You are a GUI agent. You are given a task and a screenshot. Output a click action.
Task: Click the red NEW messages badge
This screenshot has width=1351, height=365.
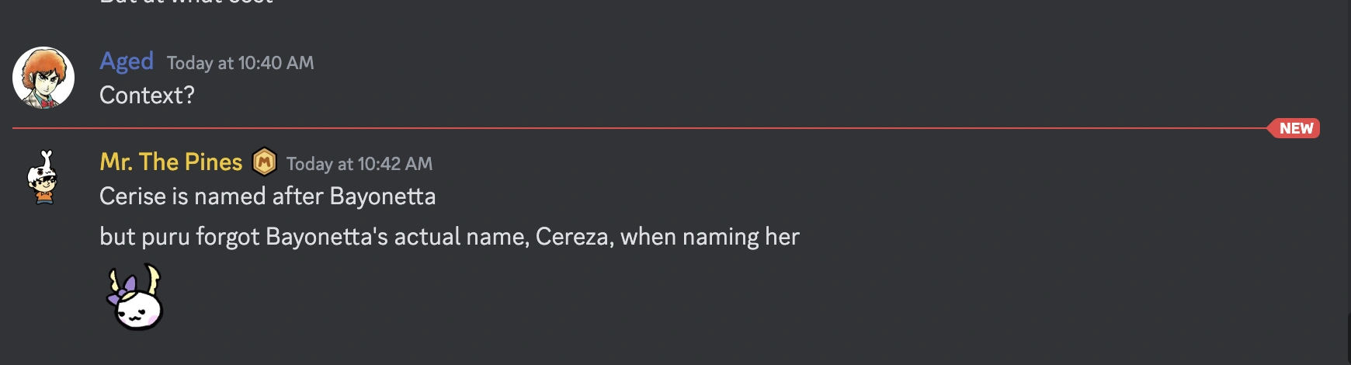tap(1295, 128)
